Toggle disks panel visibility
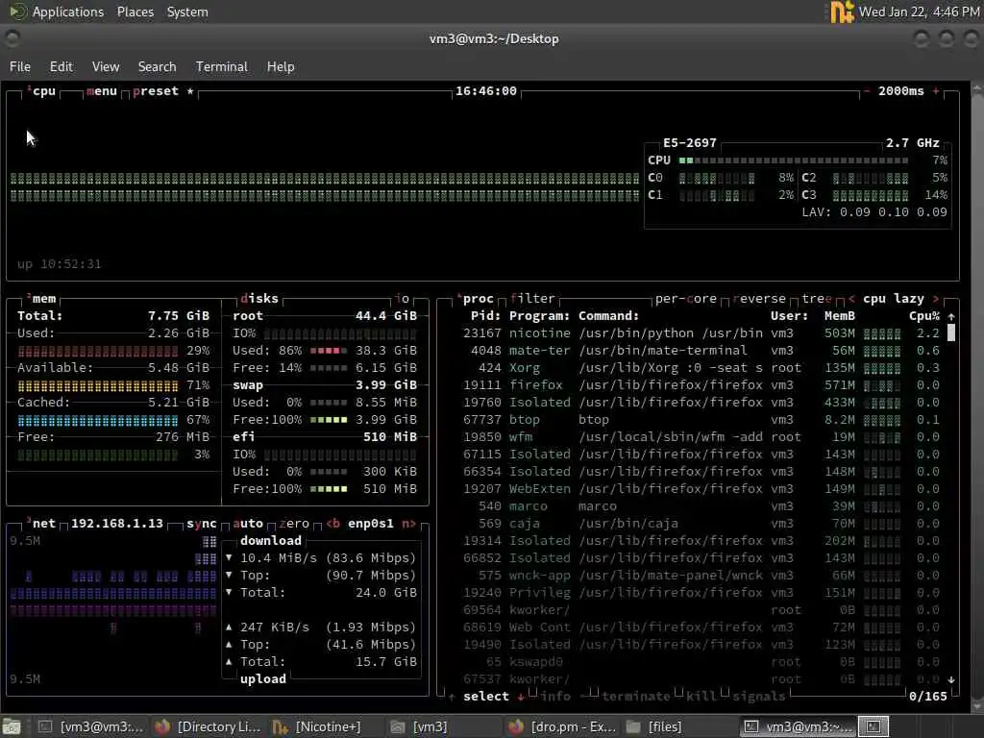The height and width of the screenshot is (738, 984). point(259,299)
